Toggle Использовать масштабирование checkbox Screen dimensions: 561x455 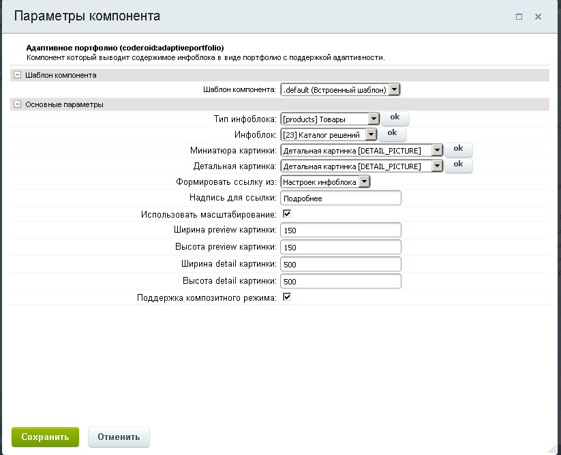click(x=287, y=214)
